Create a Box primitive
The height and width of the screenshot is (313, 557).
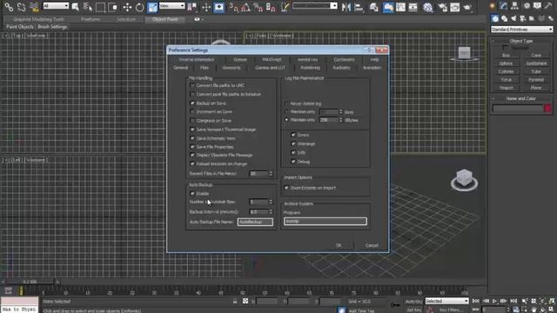pyautogui.click(x=506, y=56)
